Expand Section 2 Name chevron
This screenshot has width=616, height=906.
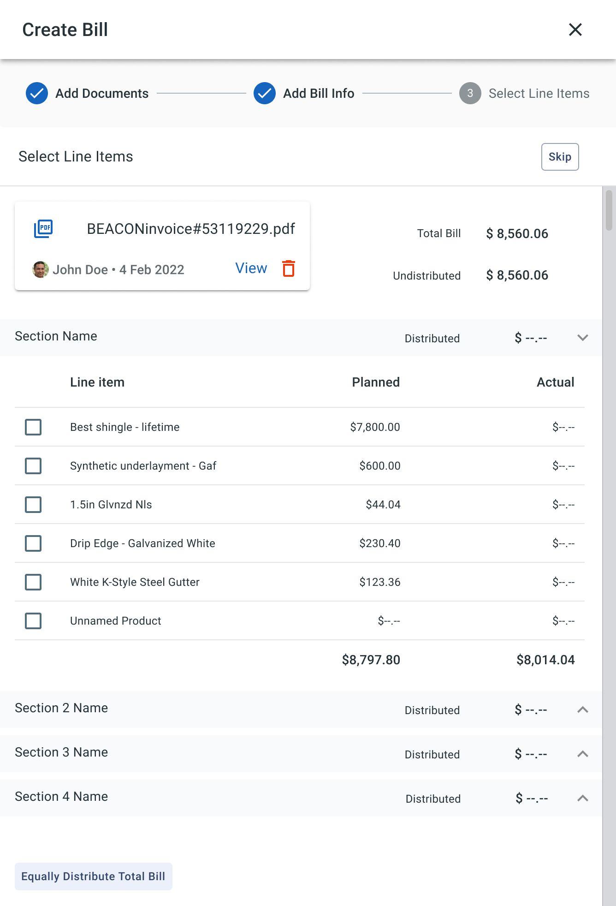pyautogui.click(x=583, y=709)
